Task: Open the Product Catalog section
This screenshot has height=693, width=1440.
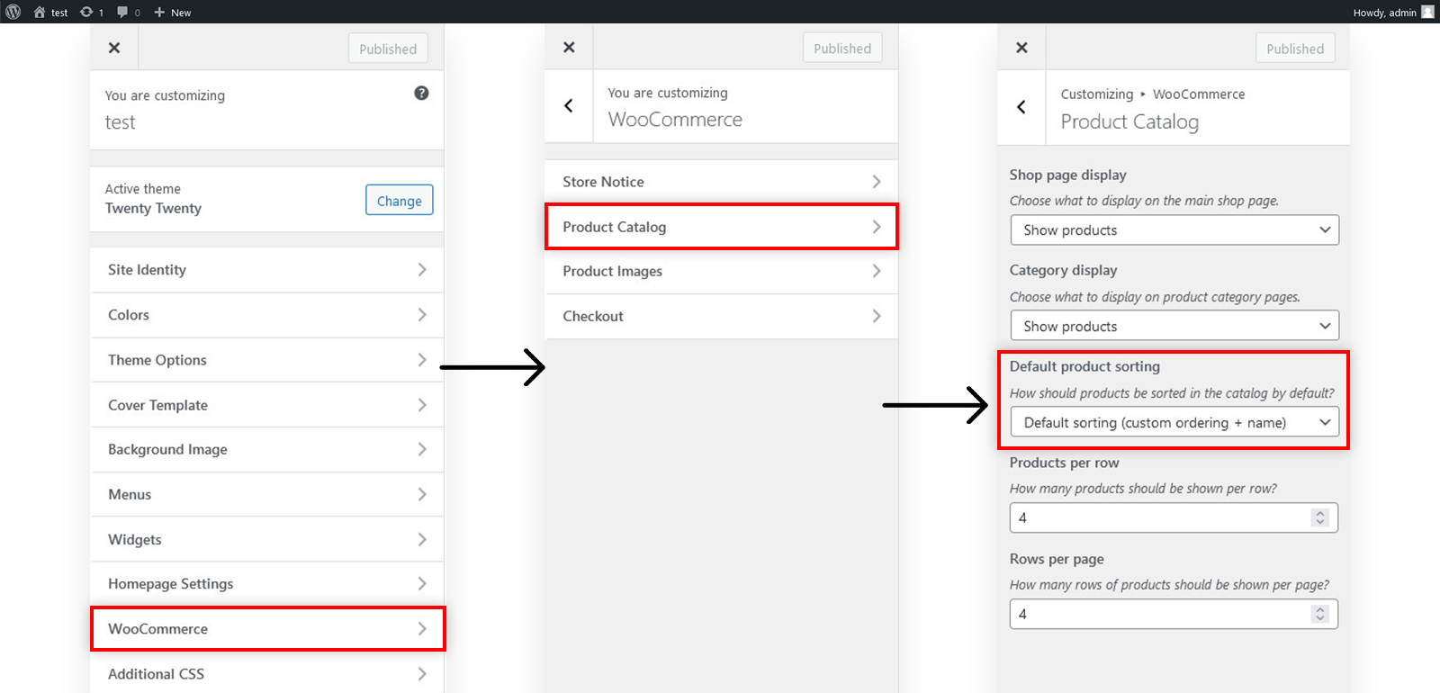Action: 722,227
